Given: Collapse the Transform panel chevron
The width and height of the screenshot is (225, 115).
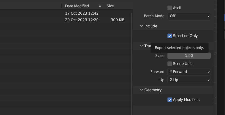Looking at the screenshot, I should click(142, 46).
